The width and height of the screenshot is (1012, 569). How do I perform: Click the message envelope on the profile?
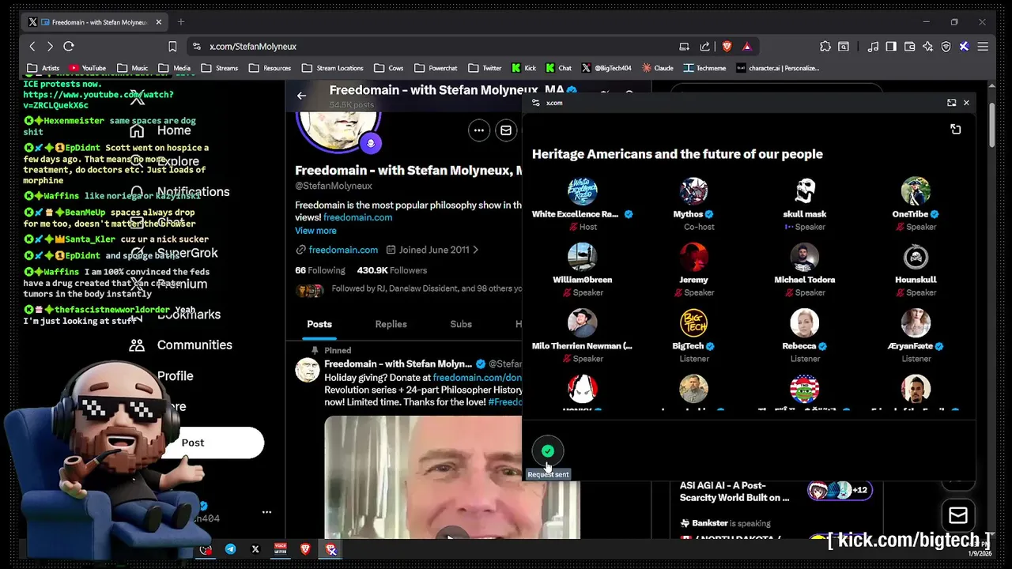(506, 130)
